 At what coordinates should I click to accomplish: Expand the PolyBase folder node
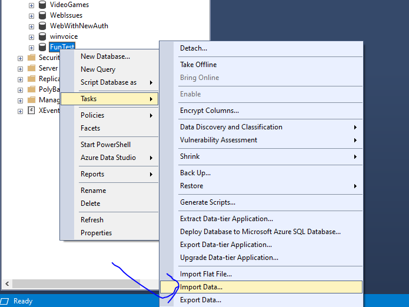[x=21, y=90]
